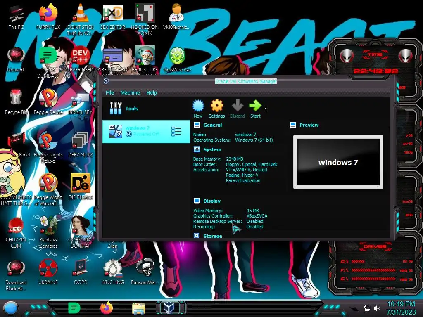The height and width of the screenshot is (317, 423).
Task: Click the windows 7 preview thumbnail
Action: [x=338, y=162]
